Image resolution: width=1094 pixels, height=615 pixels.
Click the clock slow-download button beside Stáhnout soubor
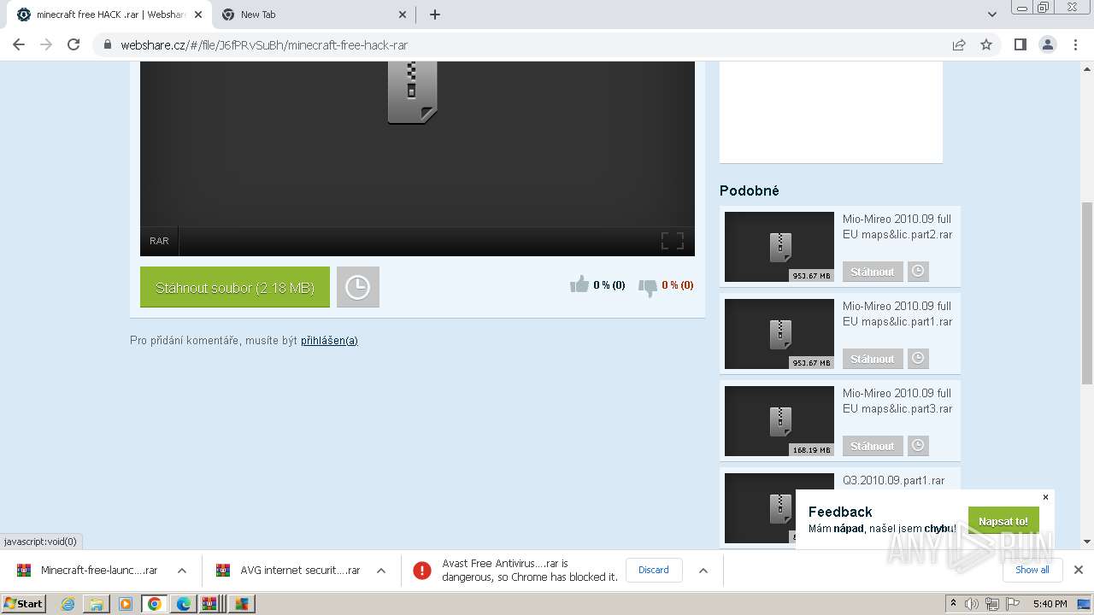point(357,287)
